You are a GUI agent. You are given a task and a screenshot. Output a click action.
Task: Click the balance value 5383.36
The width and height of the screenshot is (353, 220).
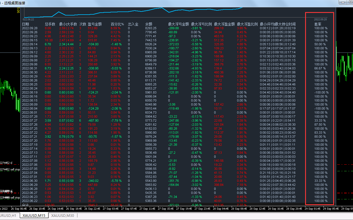tap(151, 201)
